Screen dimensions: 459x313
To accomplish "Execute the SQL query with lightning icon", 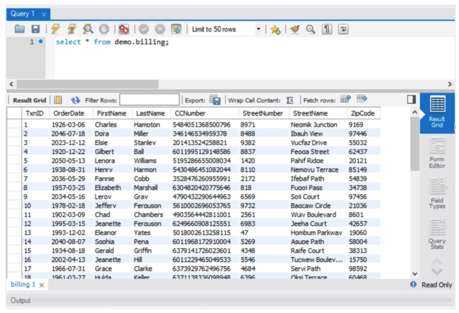I will tap(56, 29).
